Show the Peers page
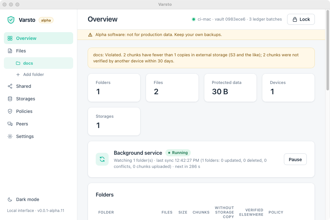 click(39, 124)
